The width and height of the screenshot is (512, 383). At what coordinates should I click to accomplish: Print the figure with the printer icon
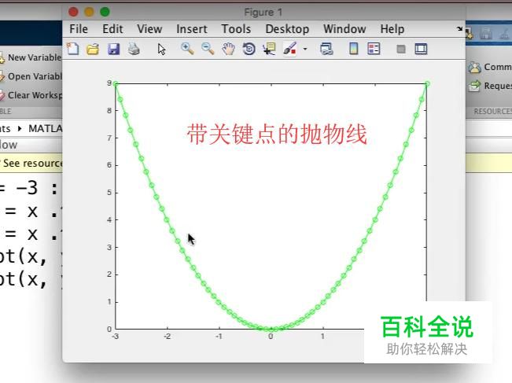pyautogui.click(x=134, y=49)
